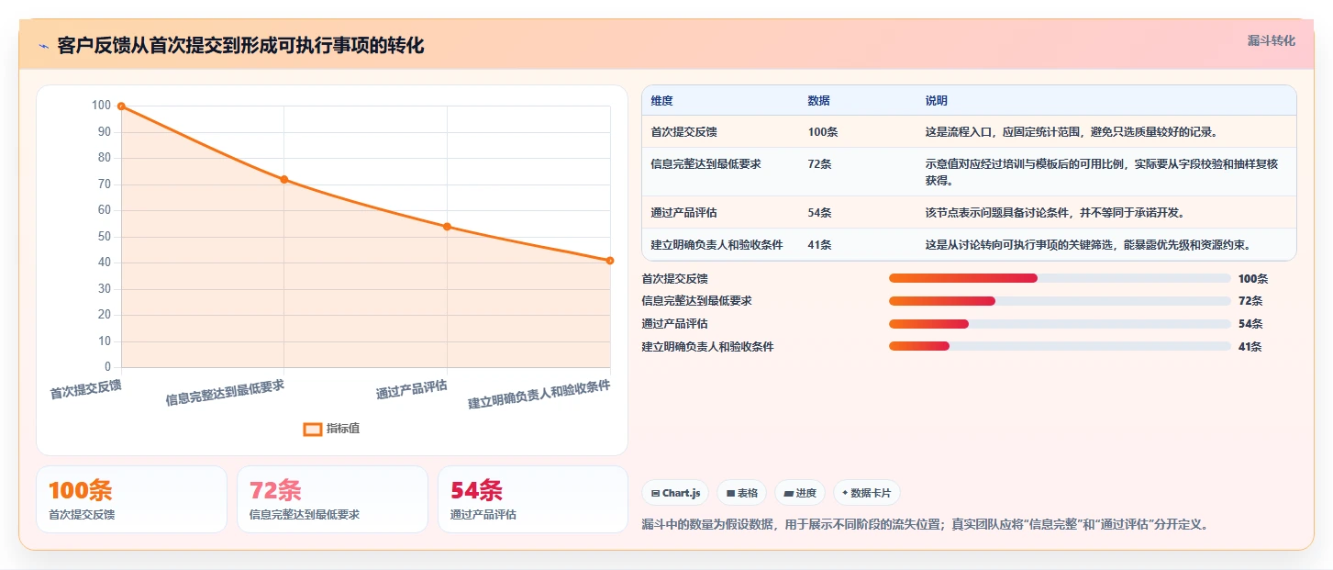Image resolution: width=1333 pixels, height=570 pixels.
Task: Click the chart data point at 54
Action: (447, 227)
